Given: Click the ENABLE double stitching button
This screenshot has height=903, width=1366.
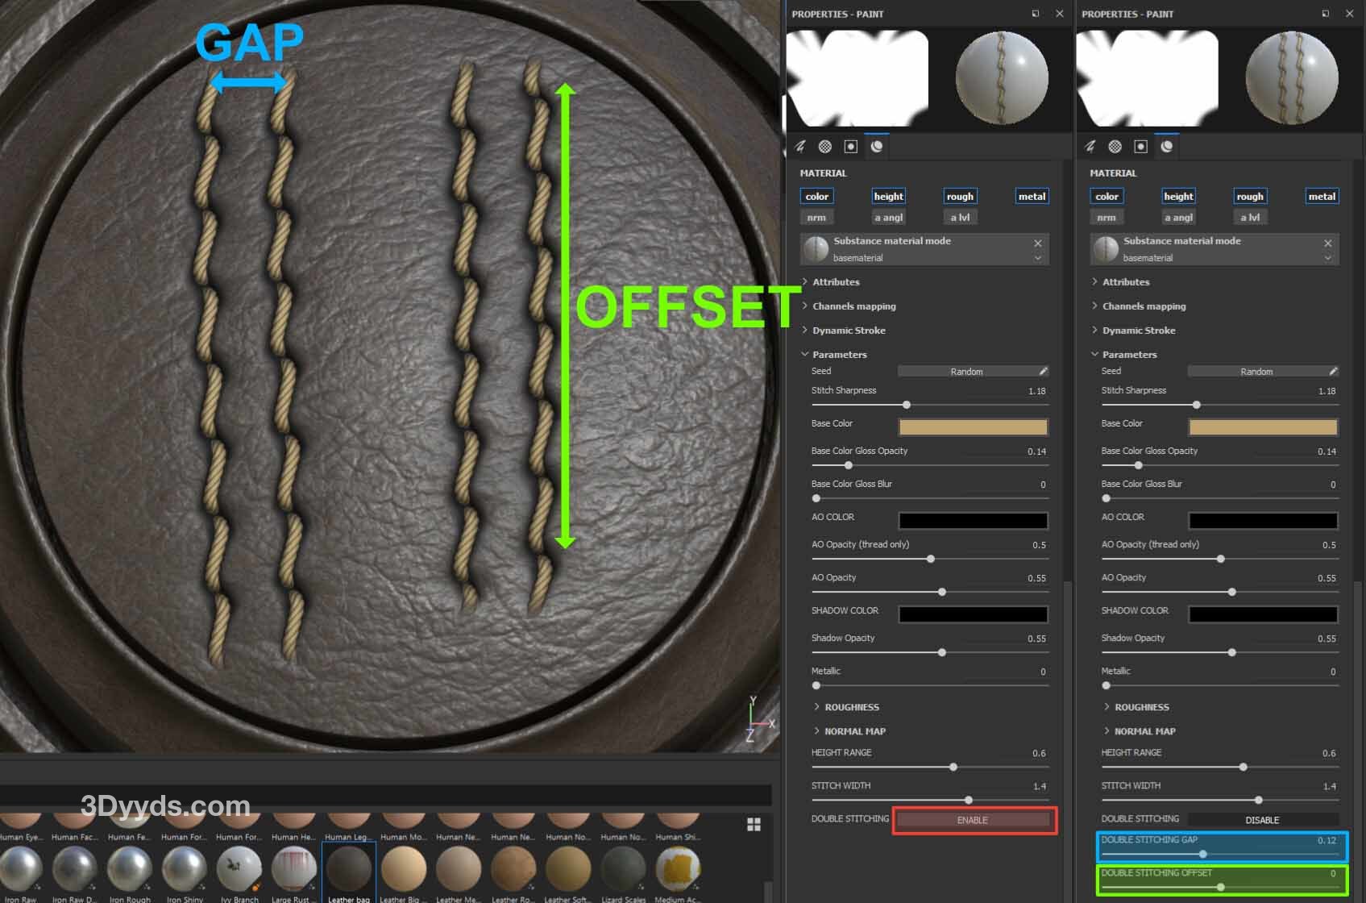Looking at the screenshot, I should (973, 820).
